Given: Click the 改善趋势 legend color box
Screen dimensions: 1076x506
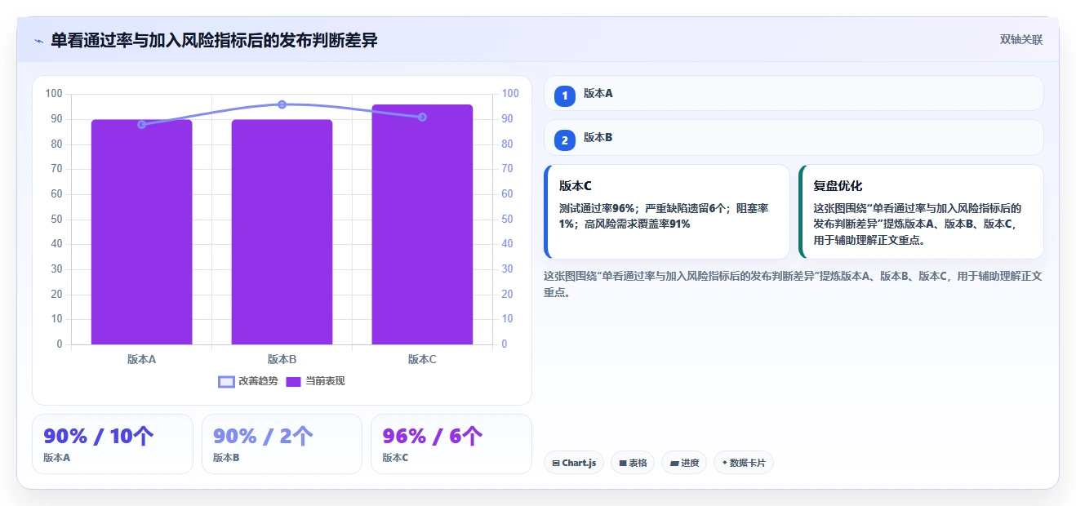Looking at the screenshot, I should [226, 381].
